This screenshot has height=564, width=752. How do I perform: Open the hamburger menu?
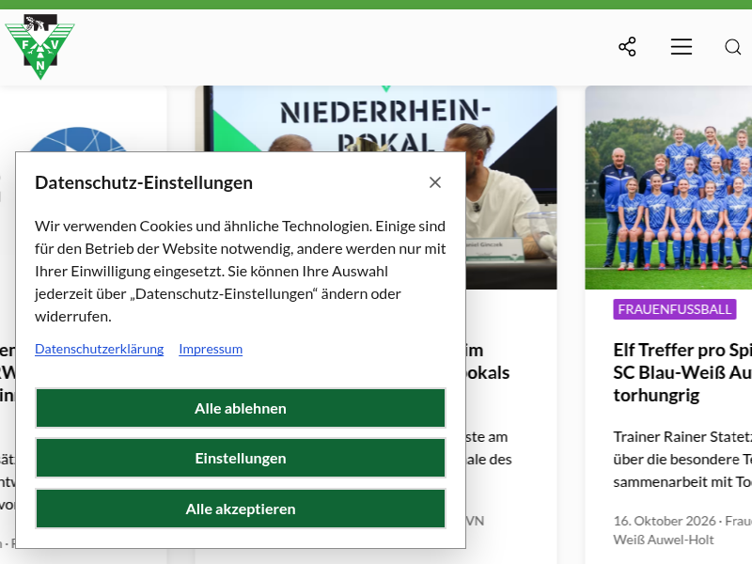[x=681, y=46]
